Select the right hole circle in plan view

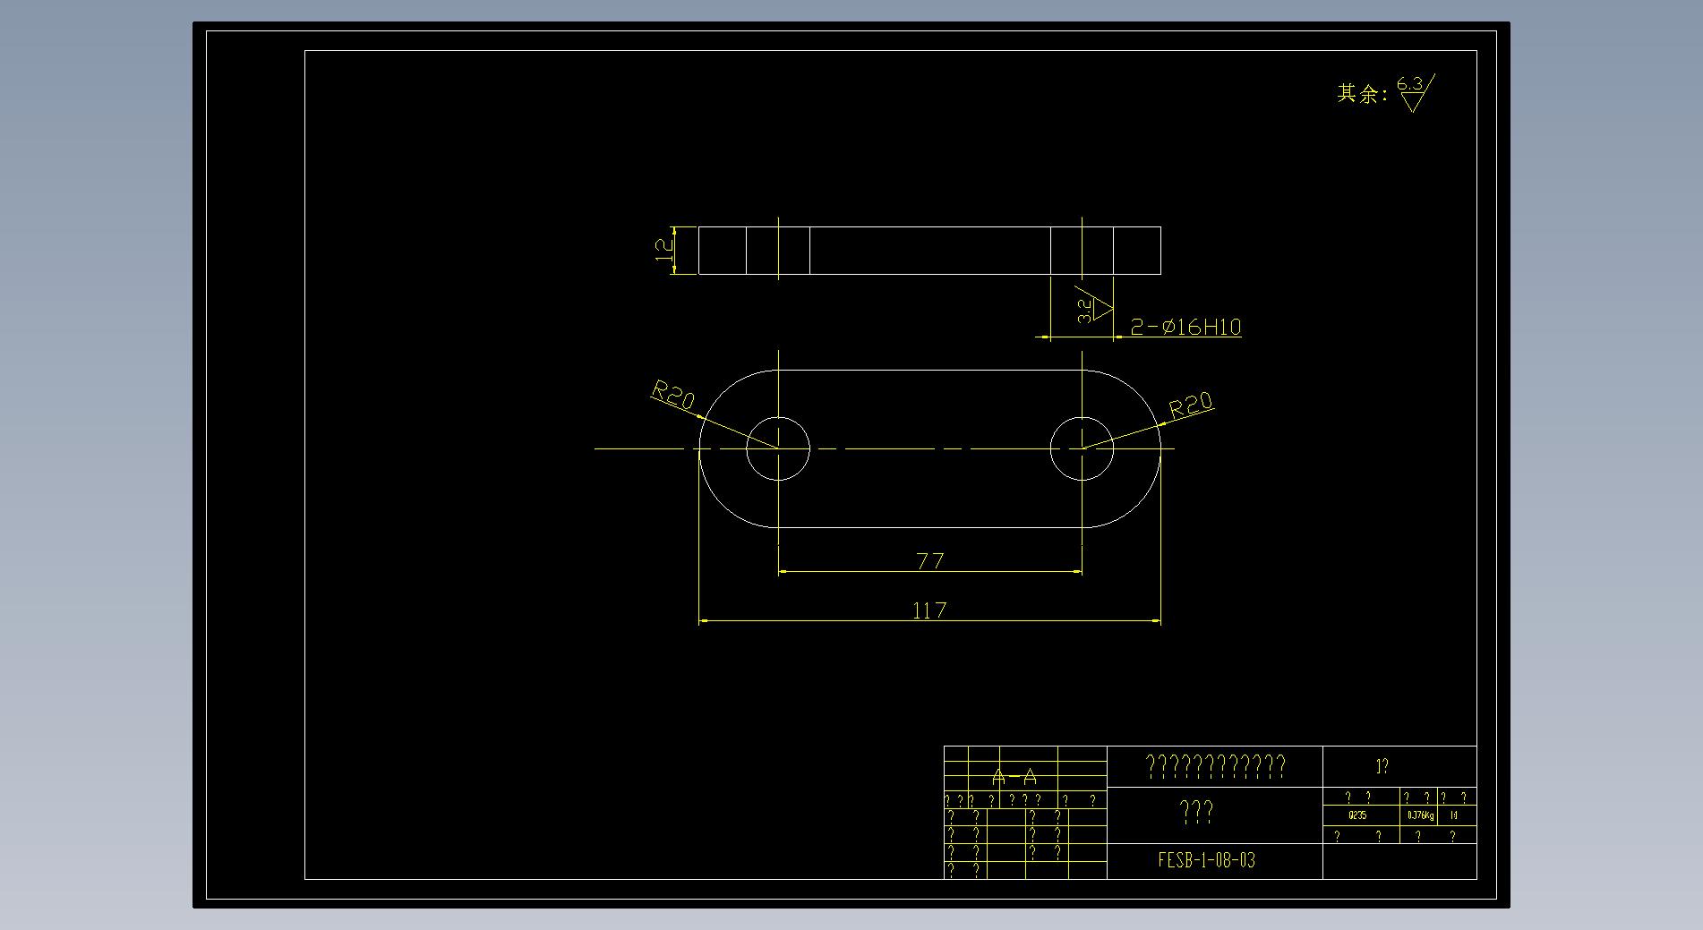click(1082, 448)
